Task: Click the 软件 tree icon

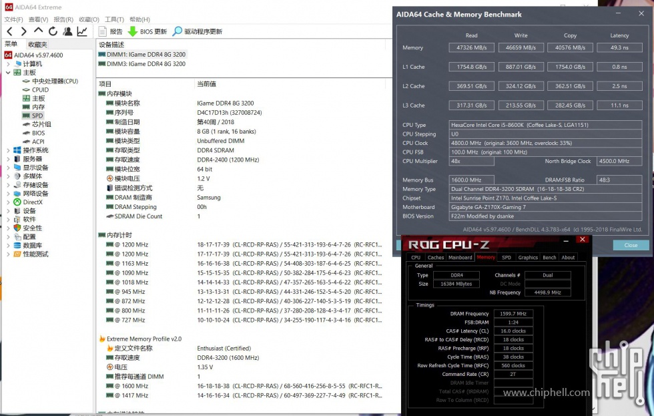Action: pos(17,220)
